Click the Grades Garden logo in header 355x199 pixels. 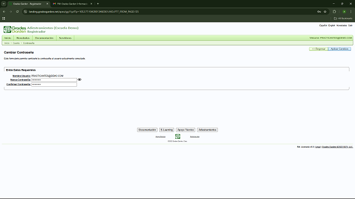click(x=15, y=29)
